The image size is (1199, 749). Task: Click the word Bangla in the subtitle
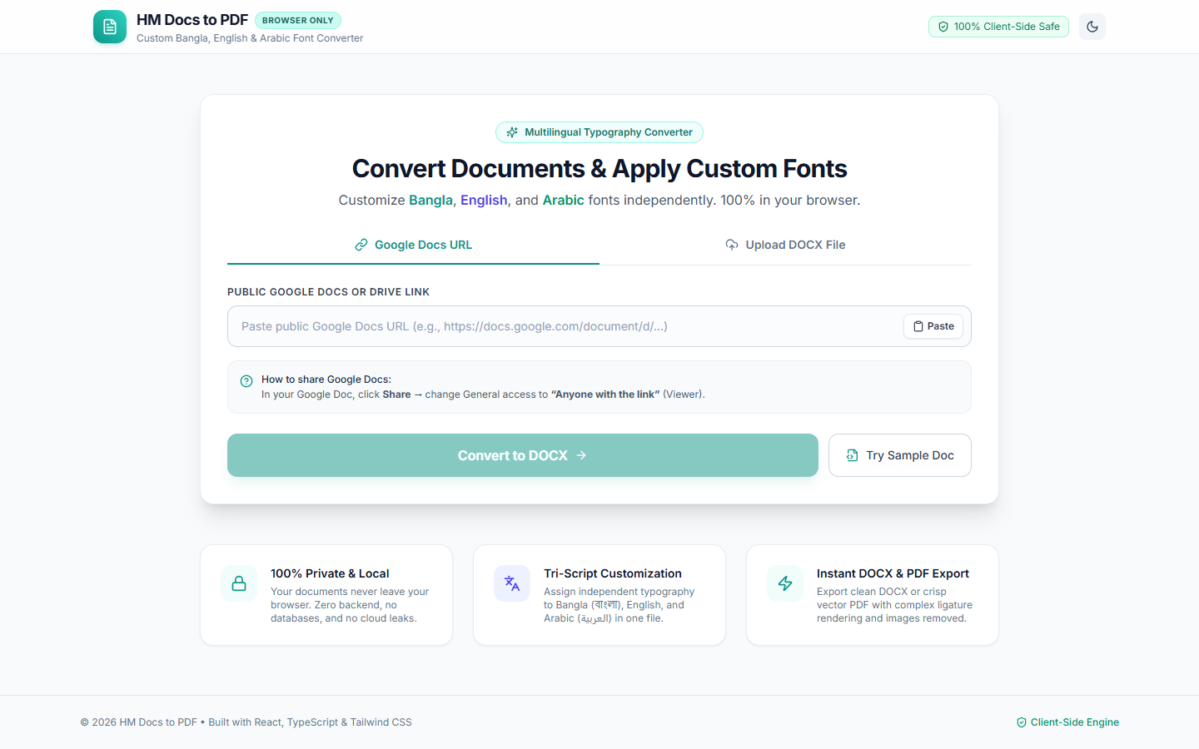click(430, 201)
